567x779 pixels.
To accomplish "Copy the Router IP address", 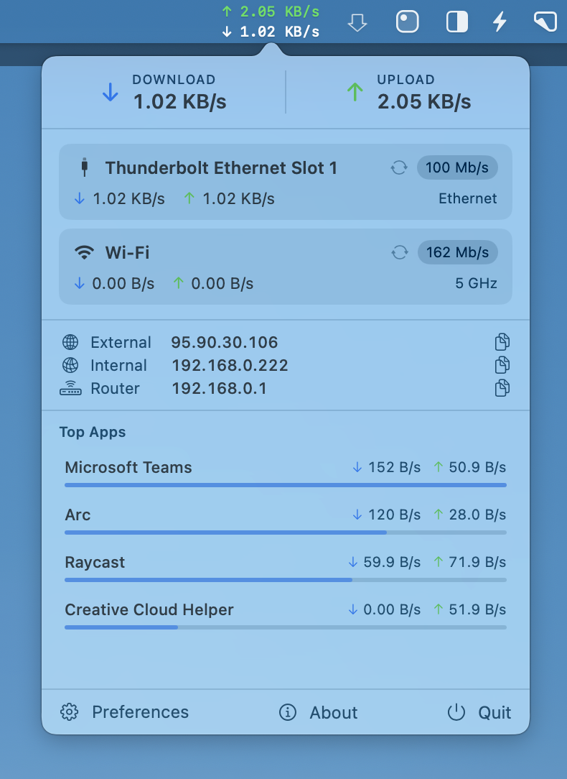I will click(502, 388).
